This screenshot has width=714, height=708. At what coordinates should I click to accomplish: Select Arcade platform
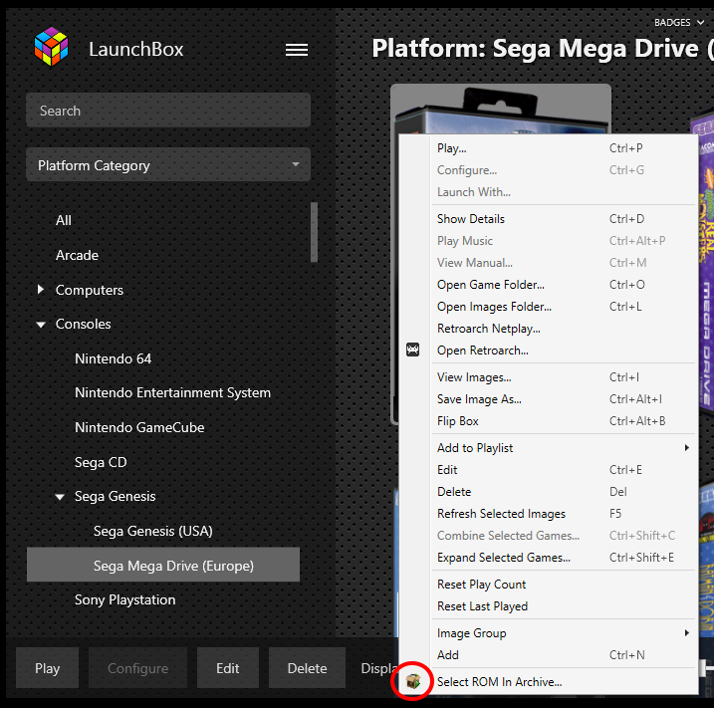77,256
